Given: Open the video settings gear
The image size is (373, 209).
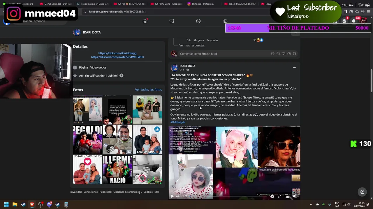Looking at the screenshot, I should point(272,196).
